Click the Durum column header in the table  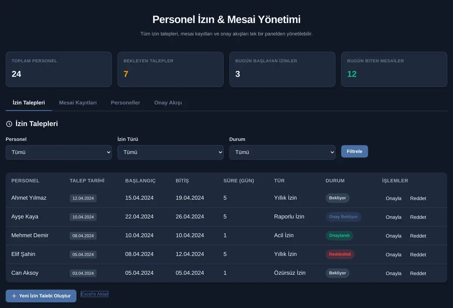[335, 181]
